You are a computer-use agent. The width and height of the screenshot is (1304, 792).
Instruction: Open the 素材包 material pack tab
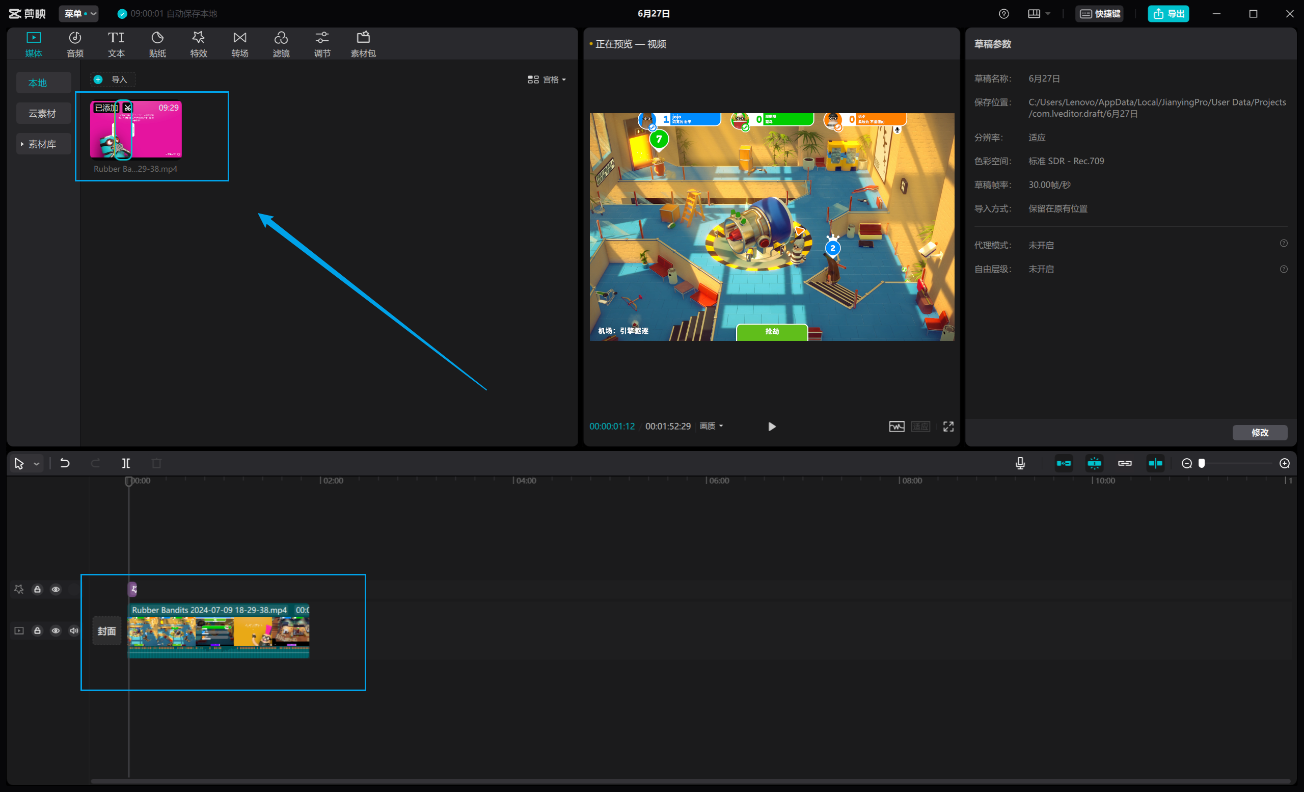(363, 44)
